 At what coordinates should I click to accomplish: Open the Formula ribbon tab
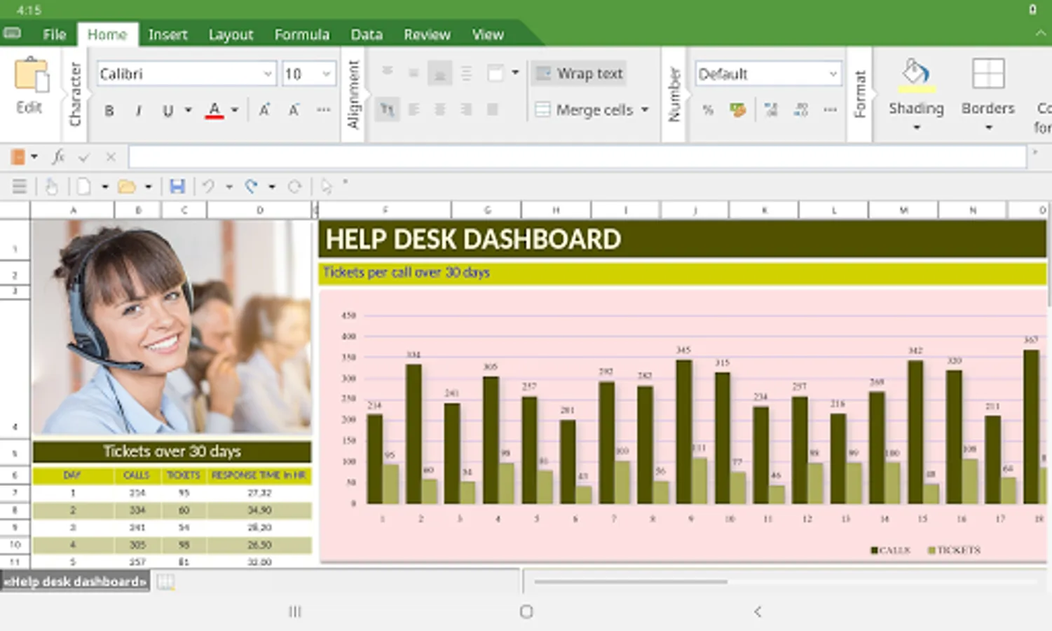[x=301, y=34]
